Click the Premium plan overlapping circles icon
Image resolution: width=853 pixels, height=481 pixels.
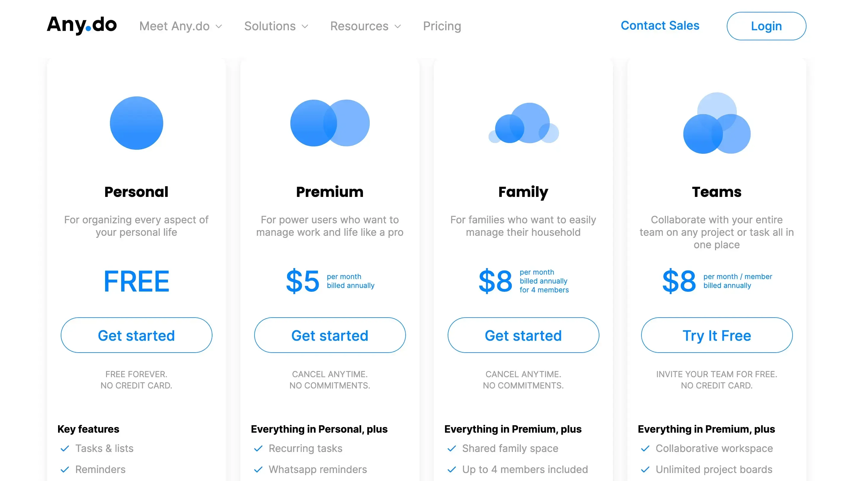tap(329, 123)
